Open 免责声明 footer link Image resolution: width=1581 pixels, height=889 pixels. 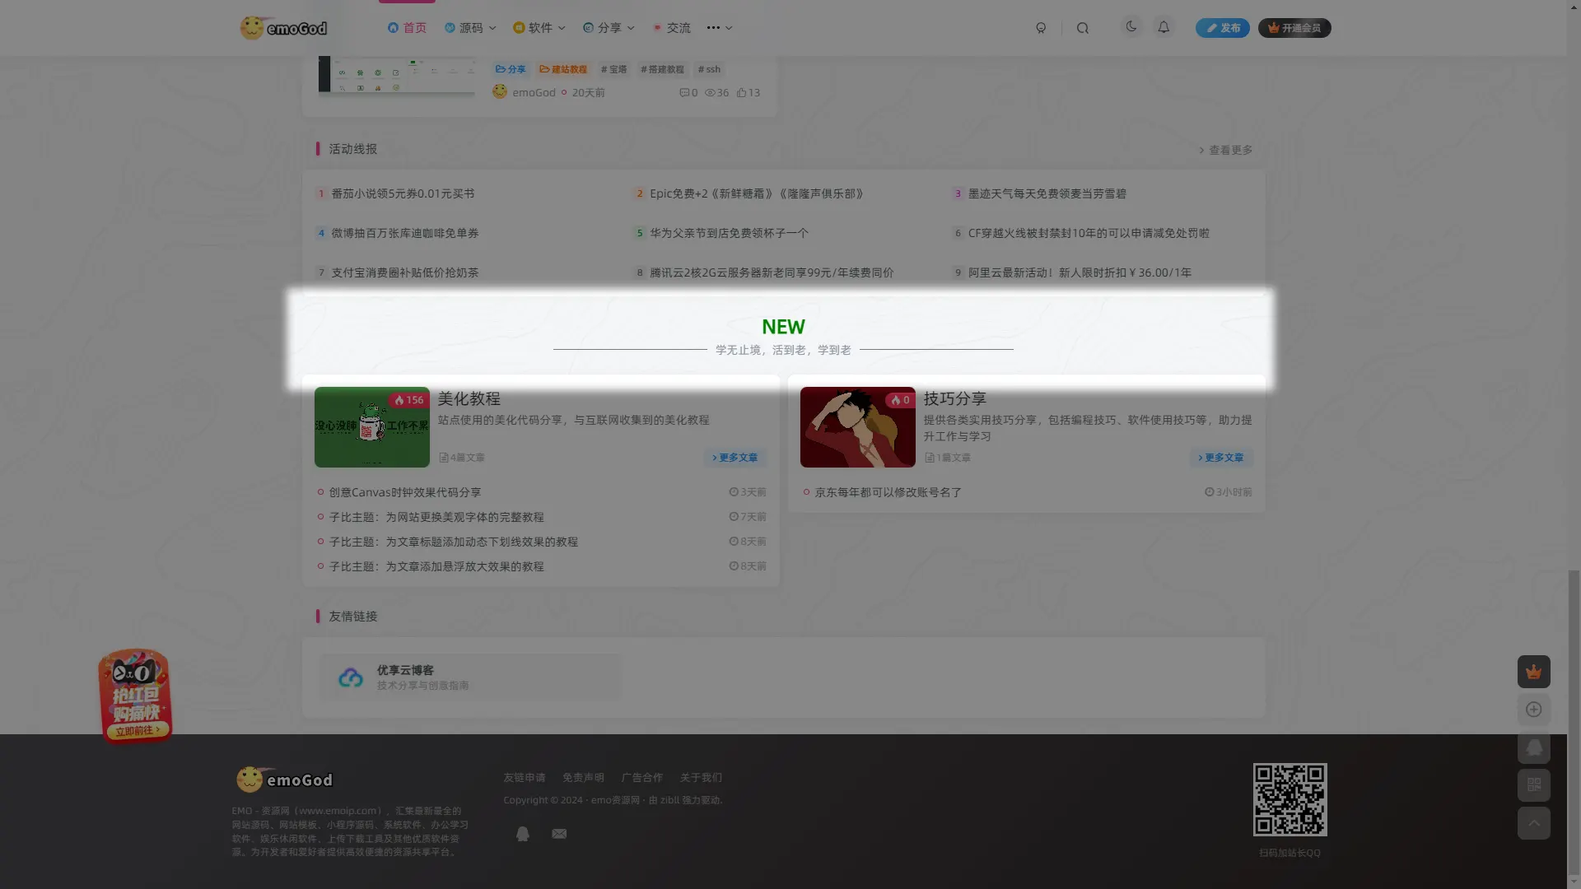pos(583,778)
